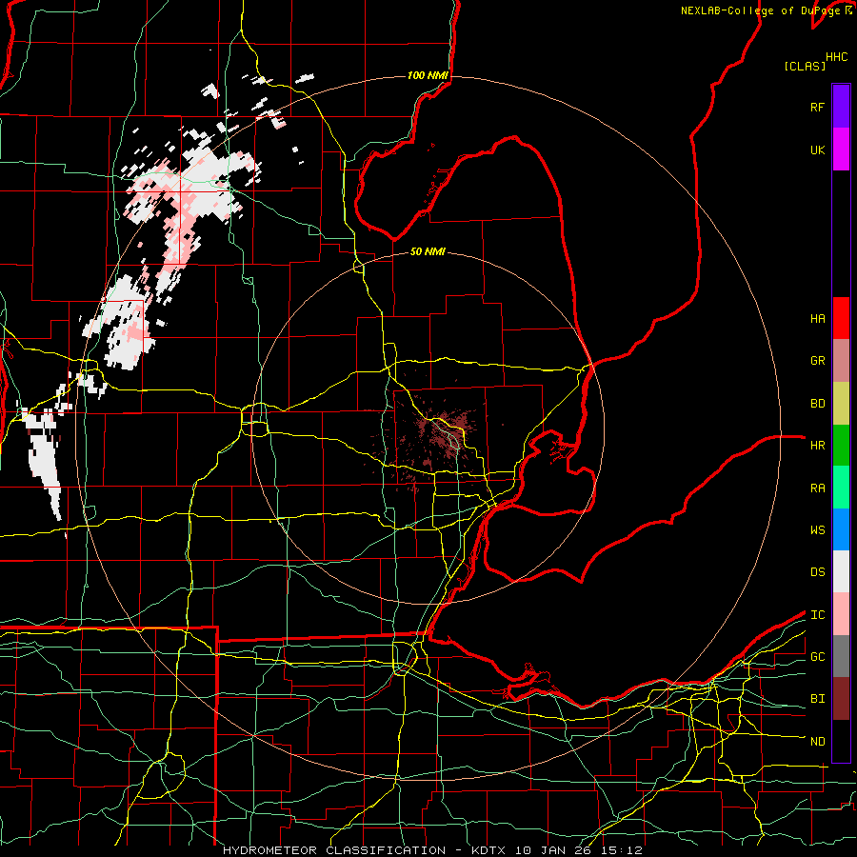Click the RF legend label text
Screen dimensions: 857x857
click(817, 107)
